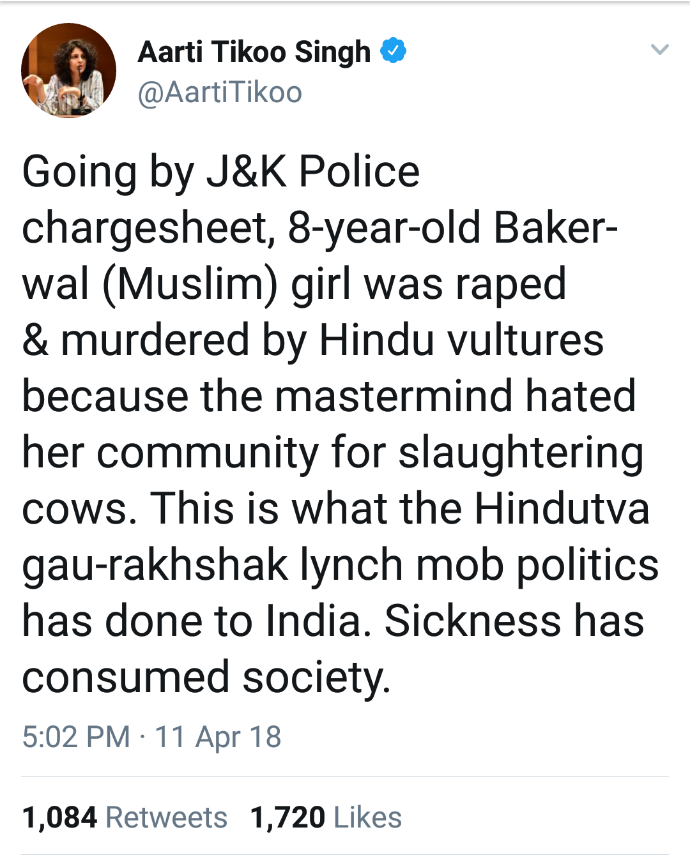The height and width of the screenshot is (862, 690).
Task: Click the last line 'consumed society.'
Action: tap(206, 678)
